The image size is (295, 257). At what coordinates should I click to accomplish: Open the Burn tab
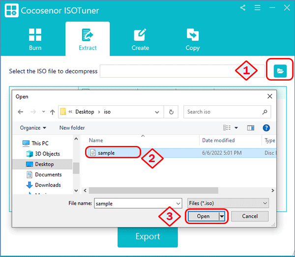pyautogui.click(x=35, y=39)
